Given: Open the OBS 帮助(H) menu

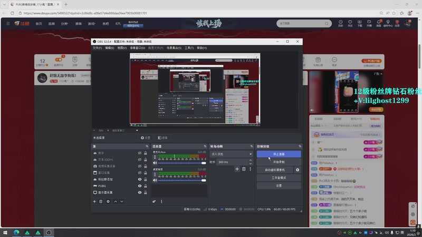Looking at the screenshot, I should click(x=202, y=48).
